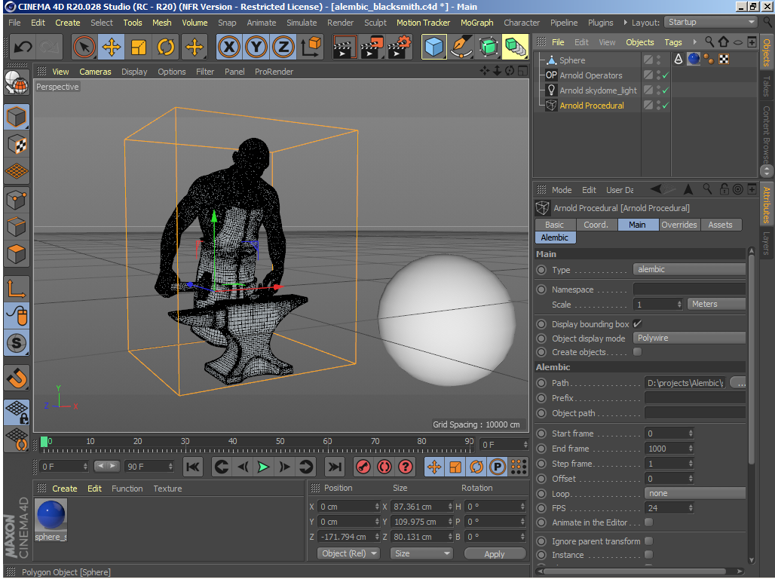The width and height of the screenshot is (775, 579).
Task: Toggle the Snap magnet icon
Action: (17, 378)
